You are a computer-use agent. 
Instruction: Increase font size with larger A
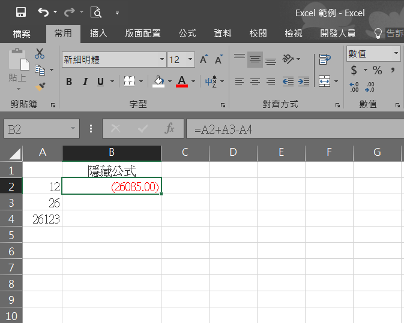click(x=204, y=59)
